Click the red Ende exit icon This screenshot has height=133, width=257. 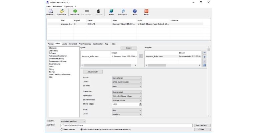(x=146, y=11)
